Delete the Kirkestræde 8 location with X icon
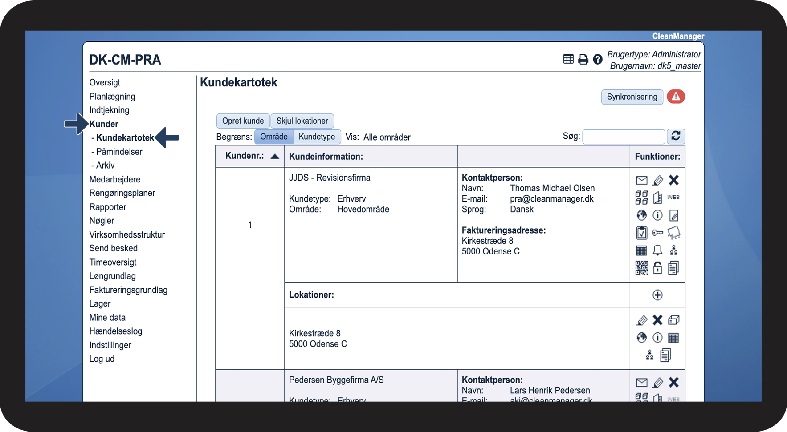 pos(657,320)
